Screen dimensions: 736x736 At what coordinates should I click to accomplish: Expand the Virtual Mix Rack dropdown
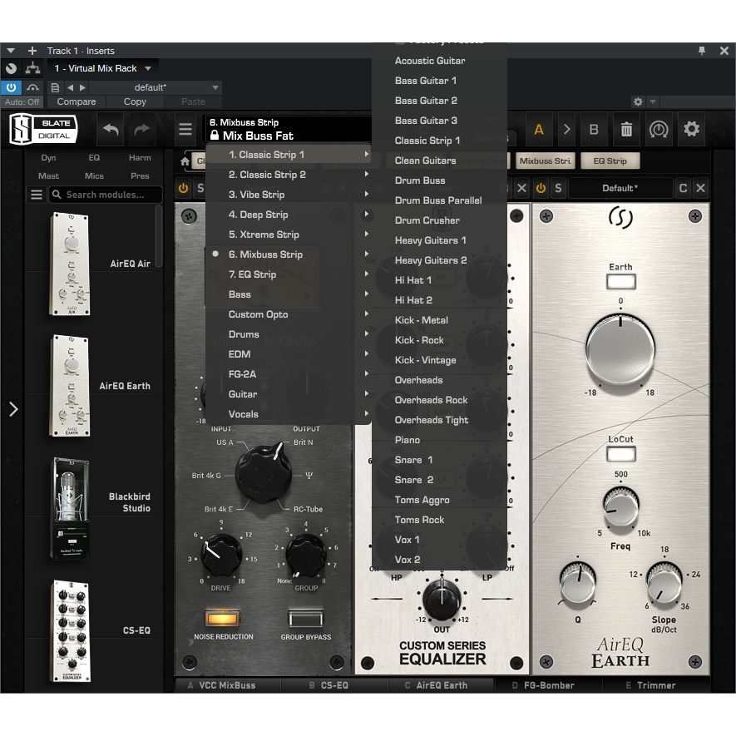click(148, 68)
